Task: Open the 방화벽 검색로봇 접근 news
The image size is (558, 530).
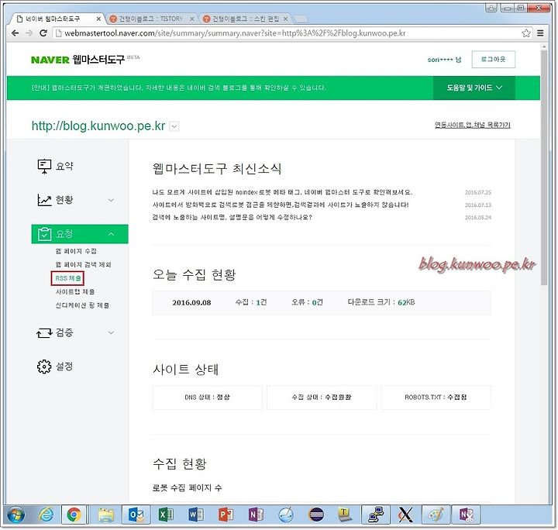Action: 281,205
